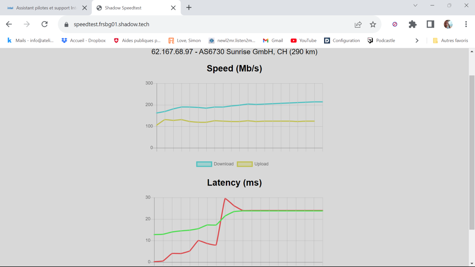
Task: Toggle the Upload series in the legend
Action: (x=253, y=164)
